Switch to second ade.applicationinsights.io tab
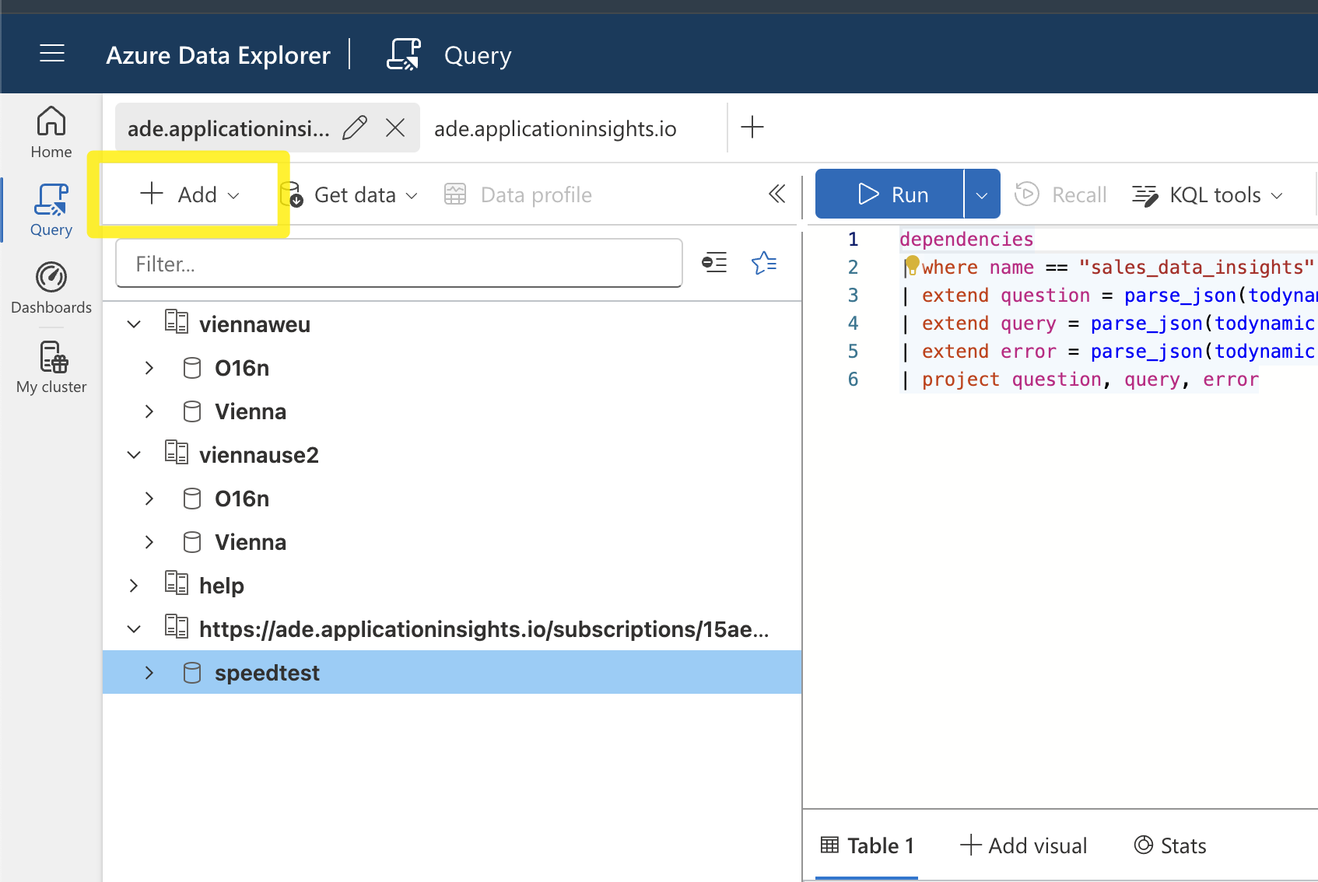This screenshot has height=882, width=1318. pos(556,128)
